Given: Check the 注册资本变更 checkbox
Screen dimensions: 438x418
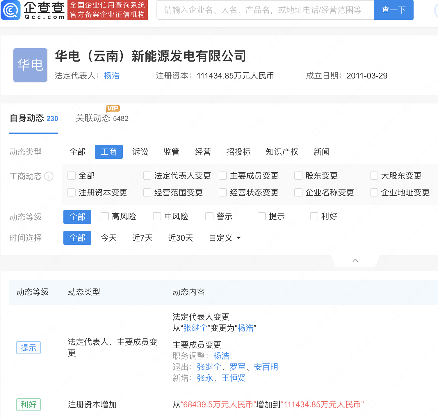Looking at the screenshot, I should click(72, 192).
